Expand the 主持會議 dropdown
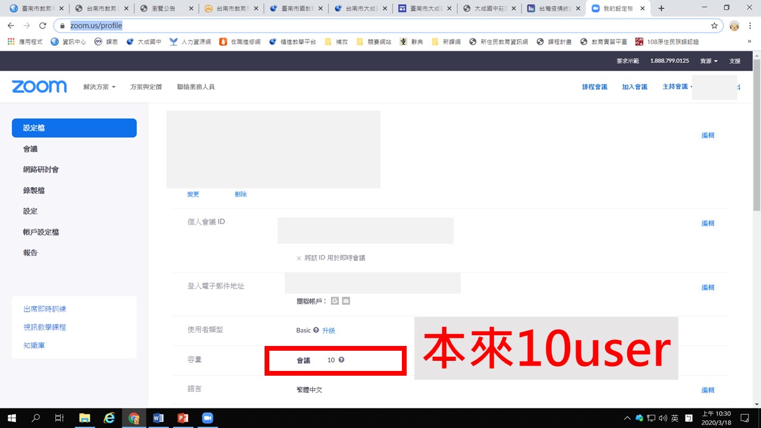This screenshot has width=761, height=428. (677, 87)
